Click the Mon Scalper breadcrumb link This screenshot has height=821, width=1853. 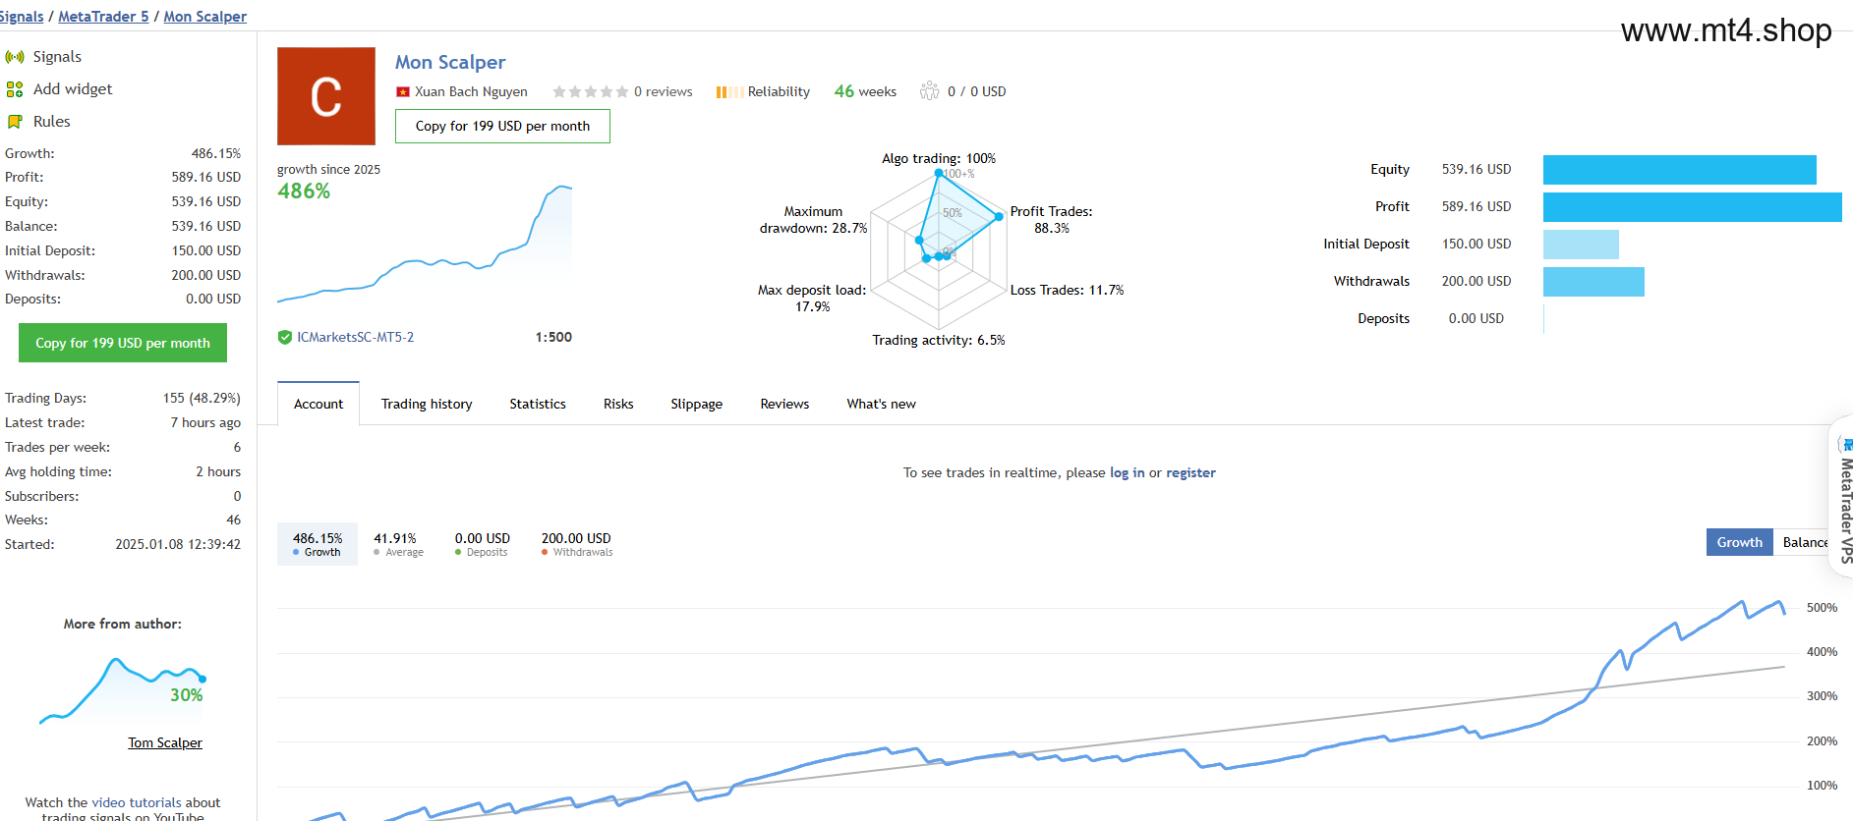[205, 17]
